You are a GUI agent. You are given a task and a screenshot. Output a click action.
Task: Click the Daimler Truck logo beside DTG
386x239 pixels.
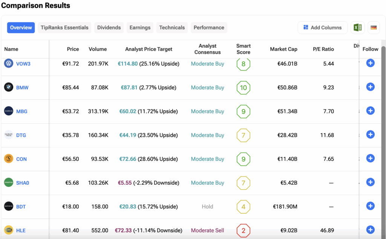[9, 135]
